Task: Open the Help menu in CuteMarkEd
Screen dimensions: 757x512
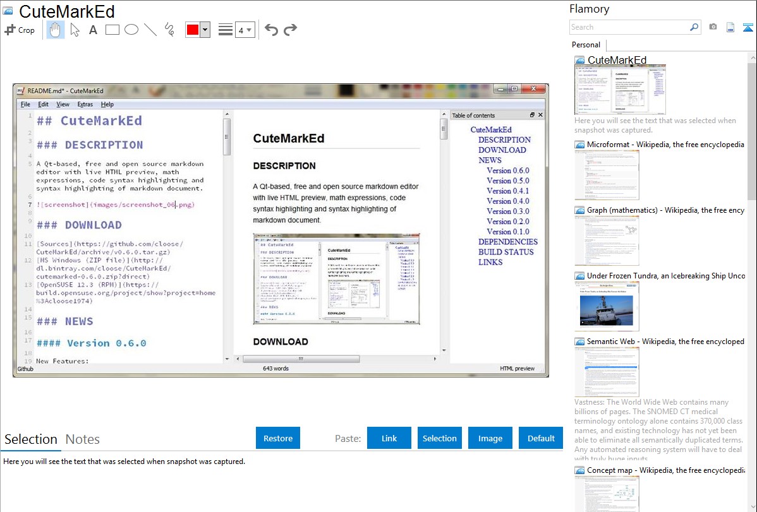Action: point(107,104)
